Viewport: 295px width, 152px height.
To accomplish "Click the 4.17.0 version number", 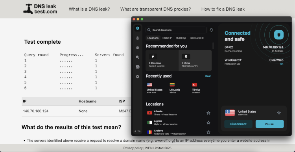I will [137, 131].
